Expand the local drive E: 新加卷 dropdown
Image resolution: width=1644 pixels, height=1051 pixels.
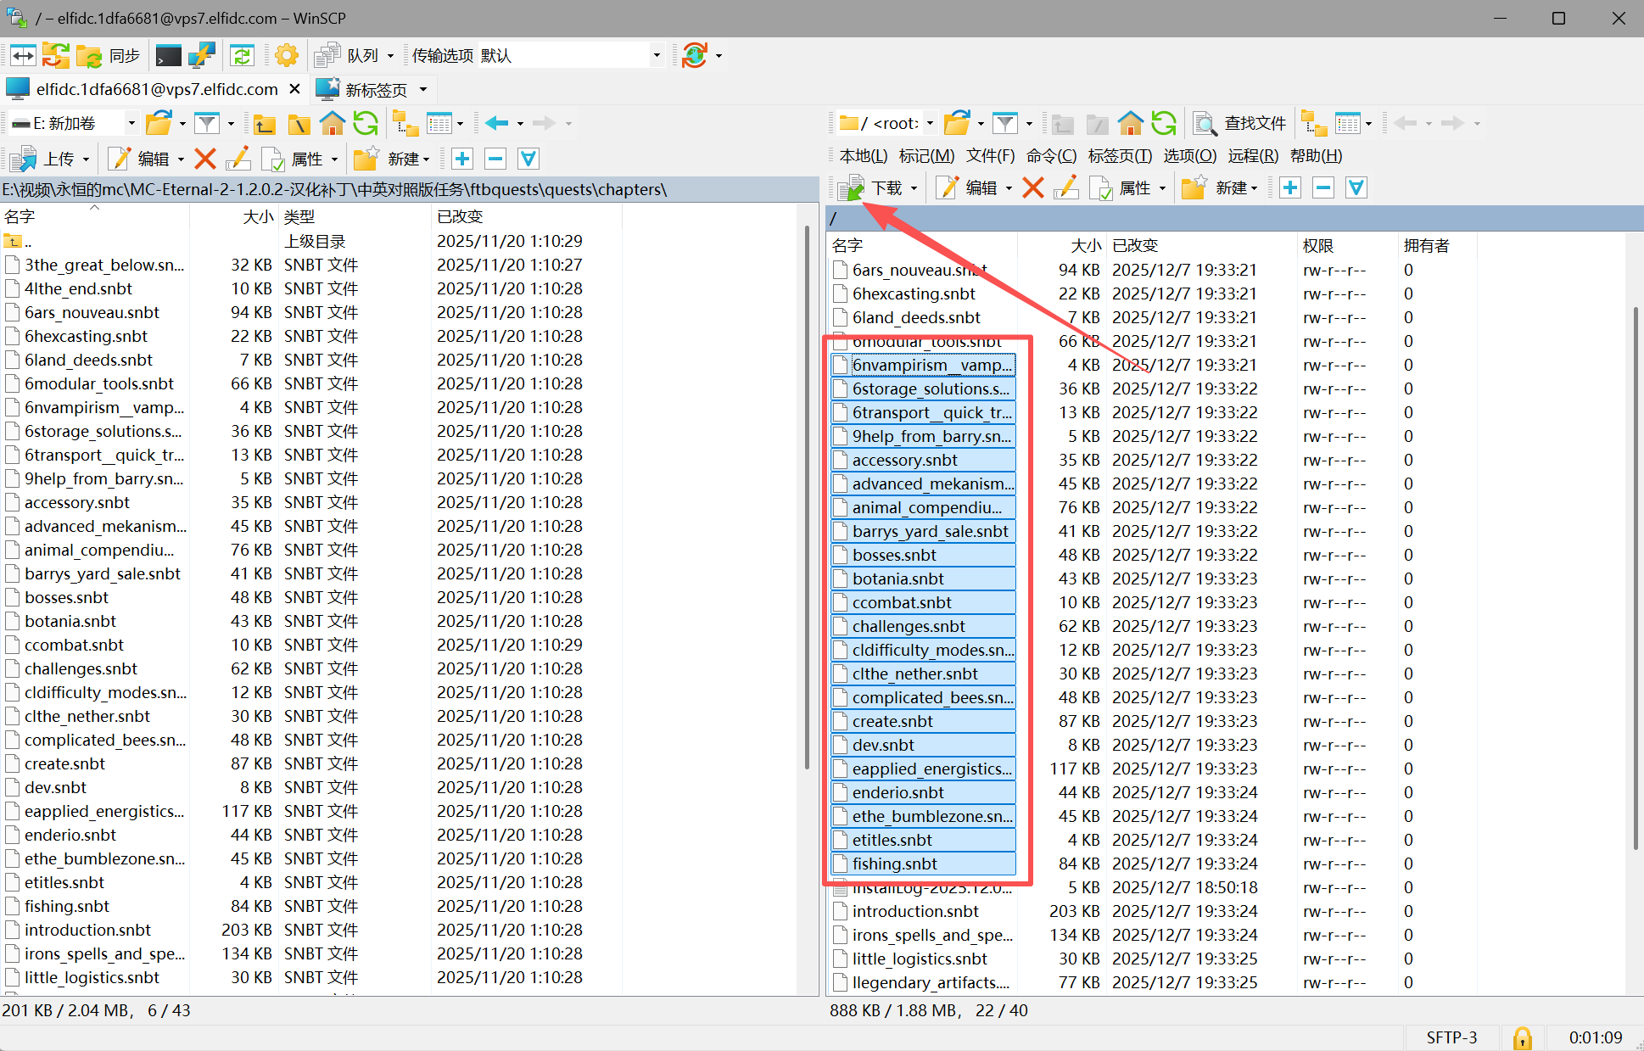tap(131, 124)
